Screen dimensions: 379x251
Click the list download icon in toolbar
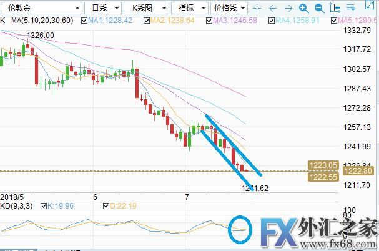350,7
